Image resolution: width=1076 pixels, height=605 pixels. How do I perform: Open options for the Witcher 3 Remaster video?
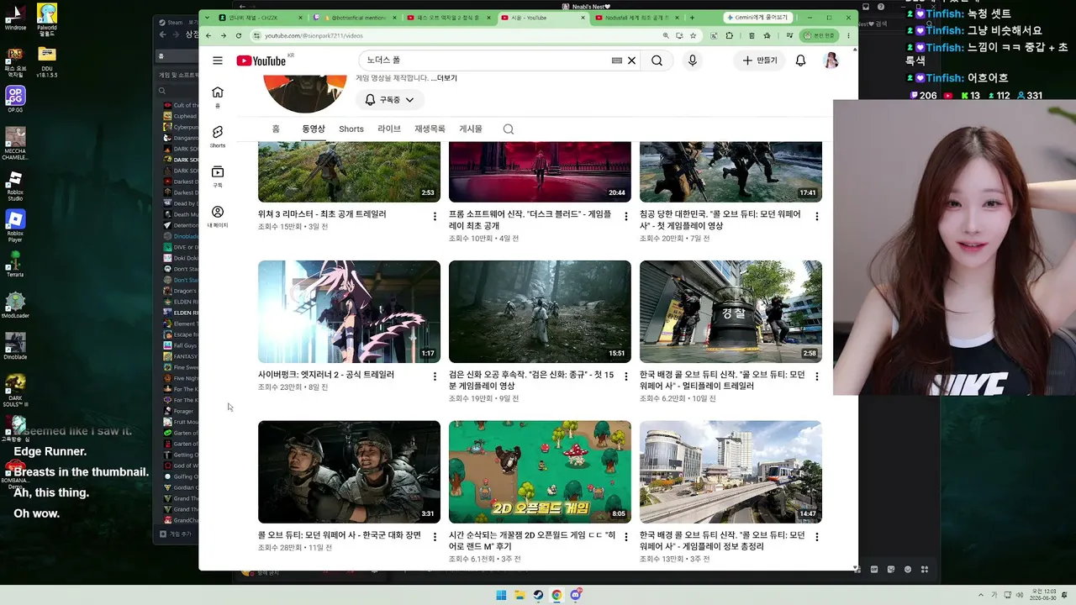tap(435, 217)
